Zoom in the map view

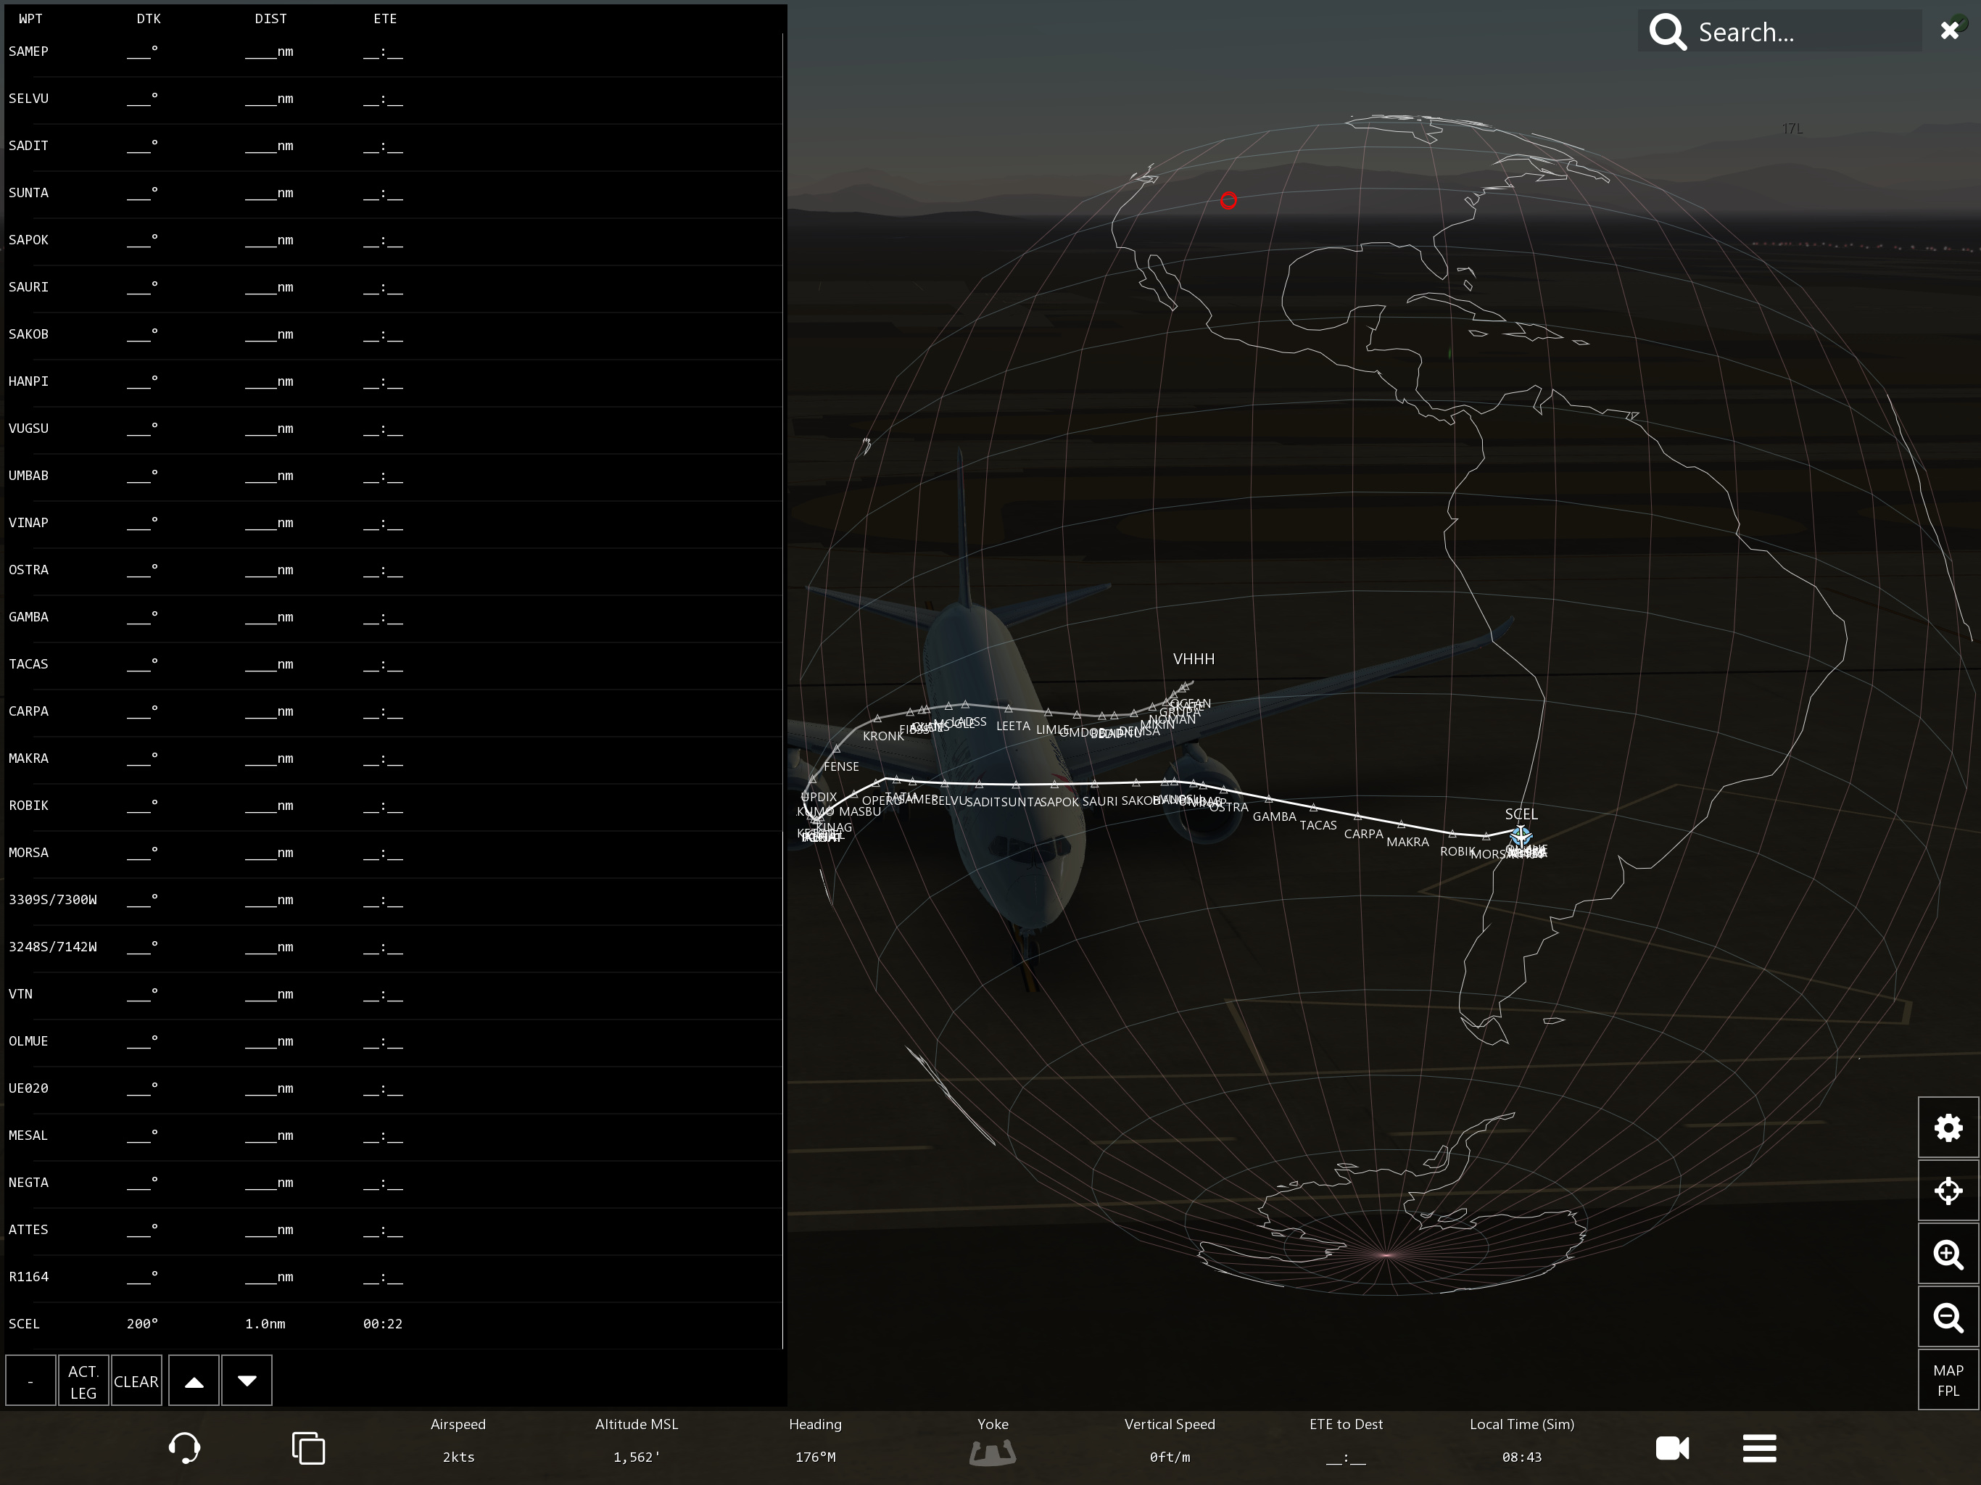click(1948, 1254)
